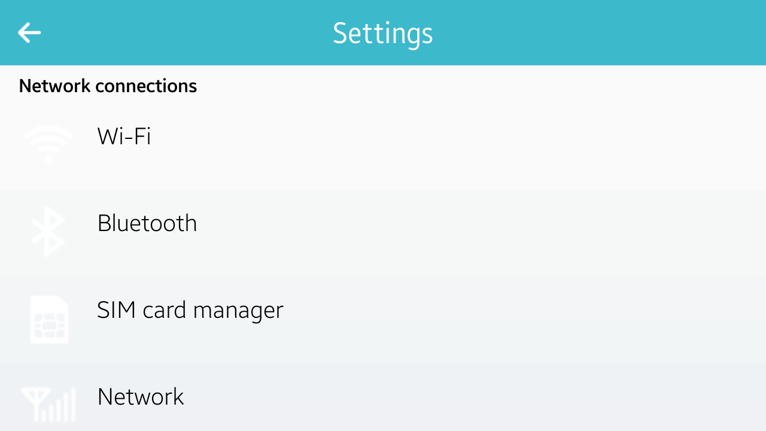Tap the back arrow in the header
This screenshot has width=766, height=431.
pyautogui.click(x=29, y=32)
